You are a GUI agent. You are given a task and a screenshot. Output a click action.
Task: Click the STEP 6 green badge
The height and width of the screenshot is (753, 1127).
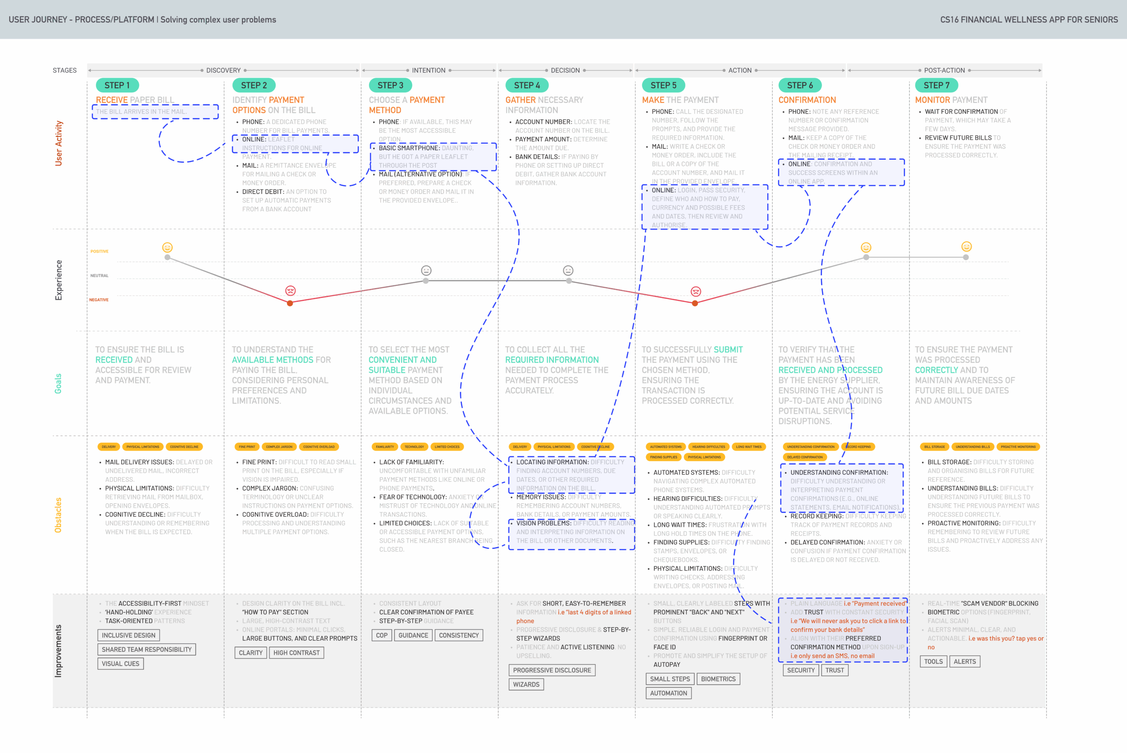click(800, 85)
